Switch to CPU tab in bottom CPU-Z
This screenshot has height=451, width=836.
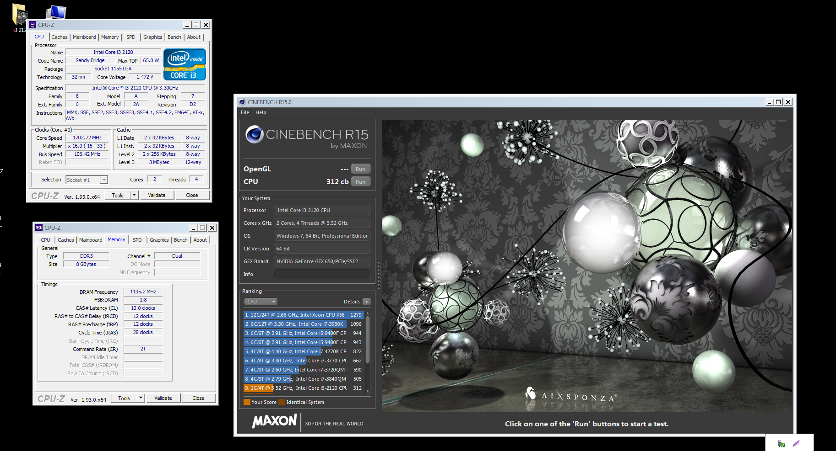click(46, 240)
